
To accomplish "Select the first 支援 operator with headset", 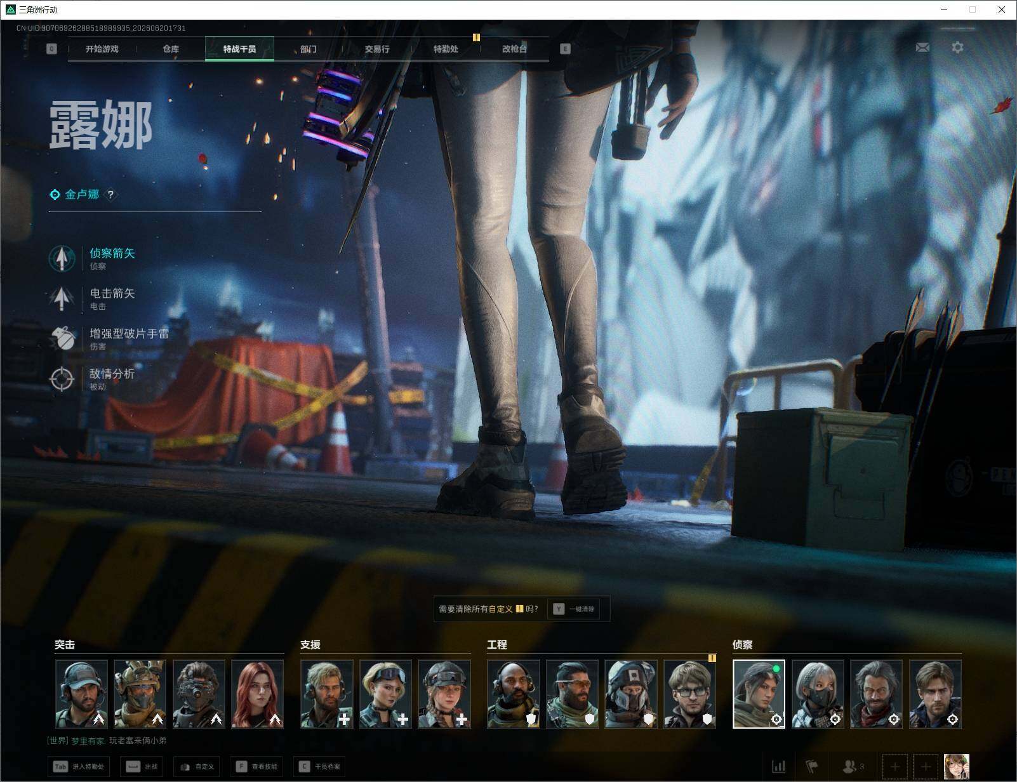I will [x=327, y=694].
